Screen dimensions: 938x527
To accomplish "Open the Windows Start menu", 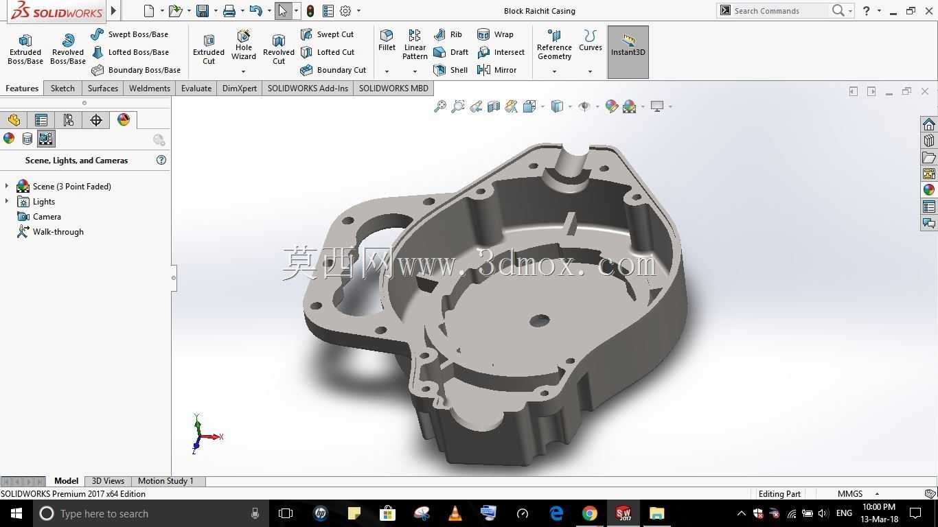I will 16,513.
